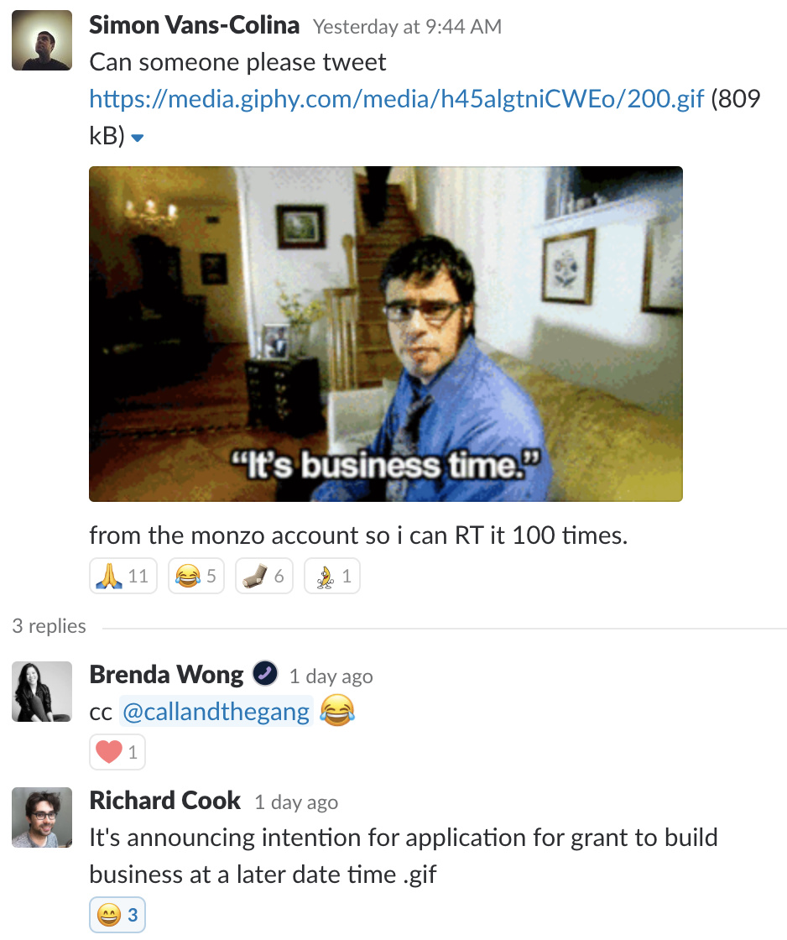This screenshot has height=940, width=787.
Task: Click Richard Cook's profile picture
Action: (42, 817)
